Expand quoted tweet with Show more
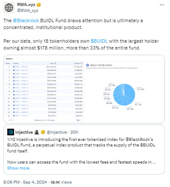The image size is (170, 187). [x=18, y=168]
